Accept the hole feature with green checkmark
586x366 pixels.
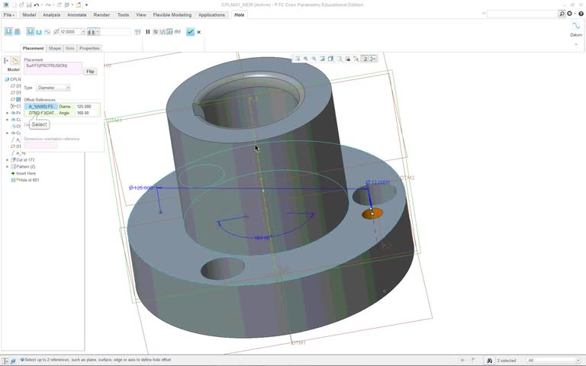pos(190,32)
